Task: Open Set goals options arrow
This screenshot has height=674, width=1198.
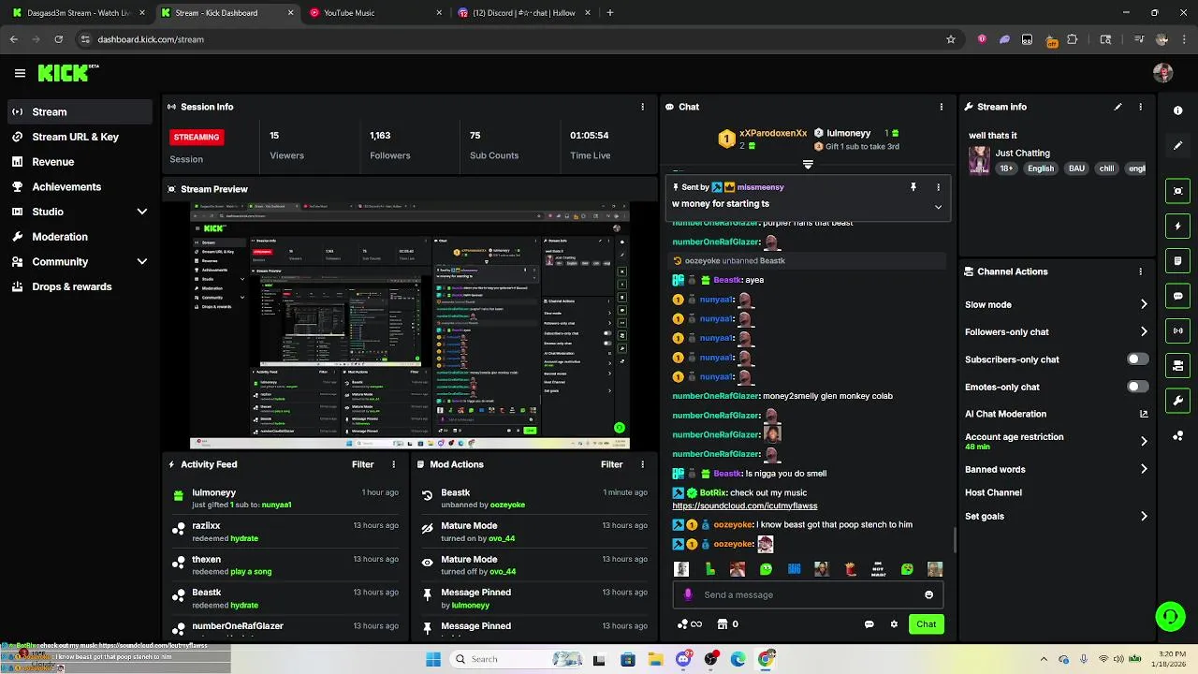Action: tap(1144, 516)
